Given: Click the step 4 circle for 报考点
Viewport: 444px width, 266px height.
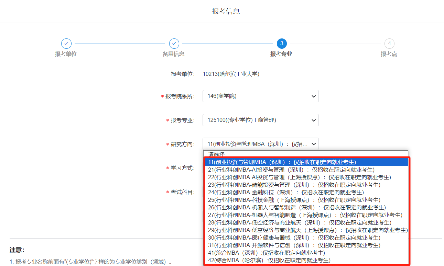Looking at the screenshot, I should (x=389, y=44).
